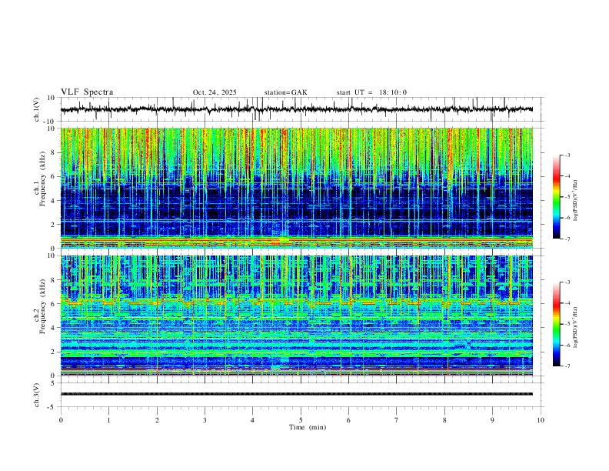Click time axis tick label '2'
This screenshot has height=471, width=609.
(157, 420)
